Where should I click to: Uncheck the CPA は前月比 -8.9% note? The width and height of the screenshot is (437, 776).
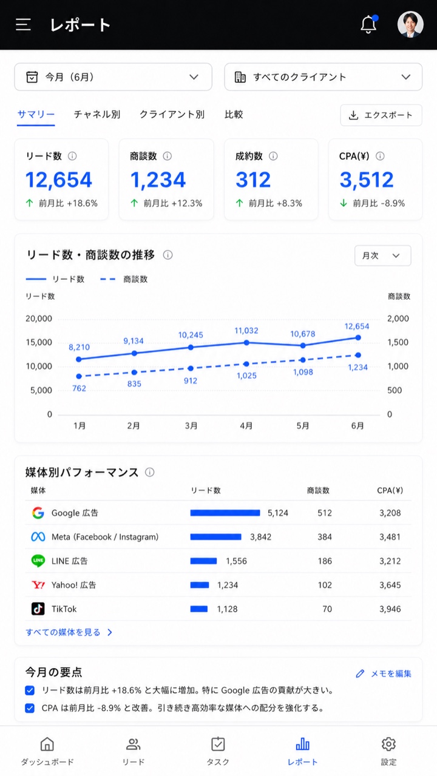pyautogui.click(x=30, y=707)
